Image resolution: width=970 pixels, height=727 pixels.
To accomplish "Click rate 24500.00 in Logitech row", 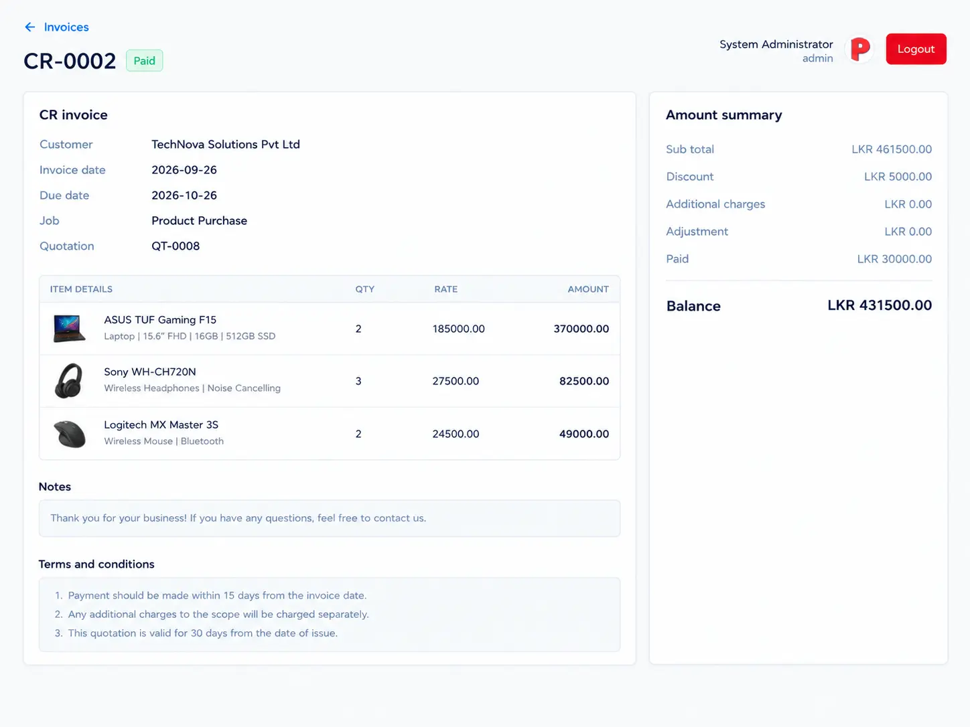I will [x=456, y=434].
